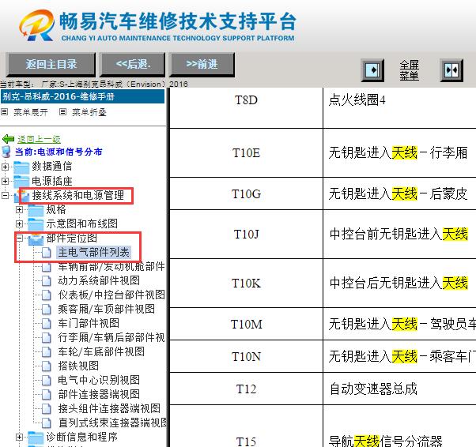The image size is (476, 447).
Task: Open 乘客厢/车顶部件视图 document
Action: 107,309
